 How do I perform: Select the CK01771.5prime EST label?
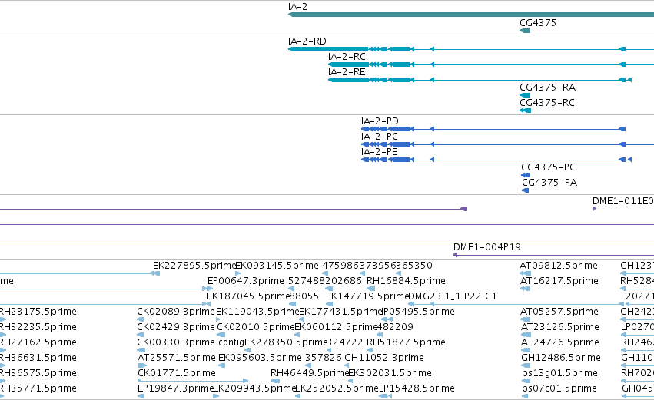coord(177,374)
